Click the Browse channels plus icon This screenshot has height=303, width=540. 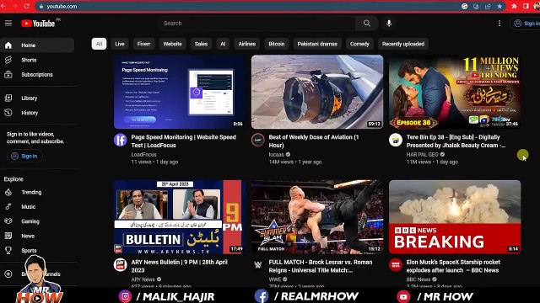coord(8,274)
